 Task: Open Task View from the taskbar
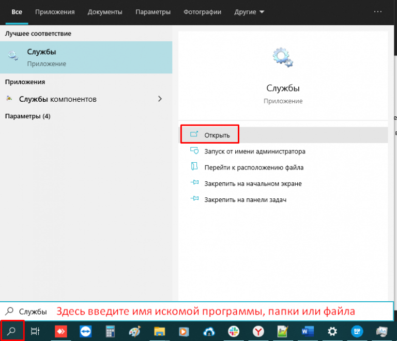click(x=35, y=331)
